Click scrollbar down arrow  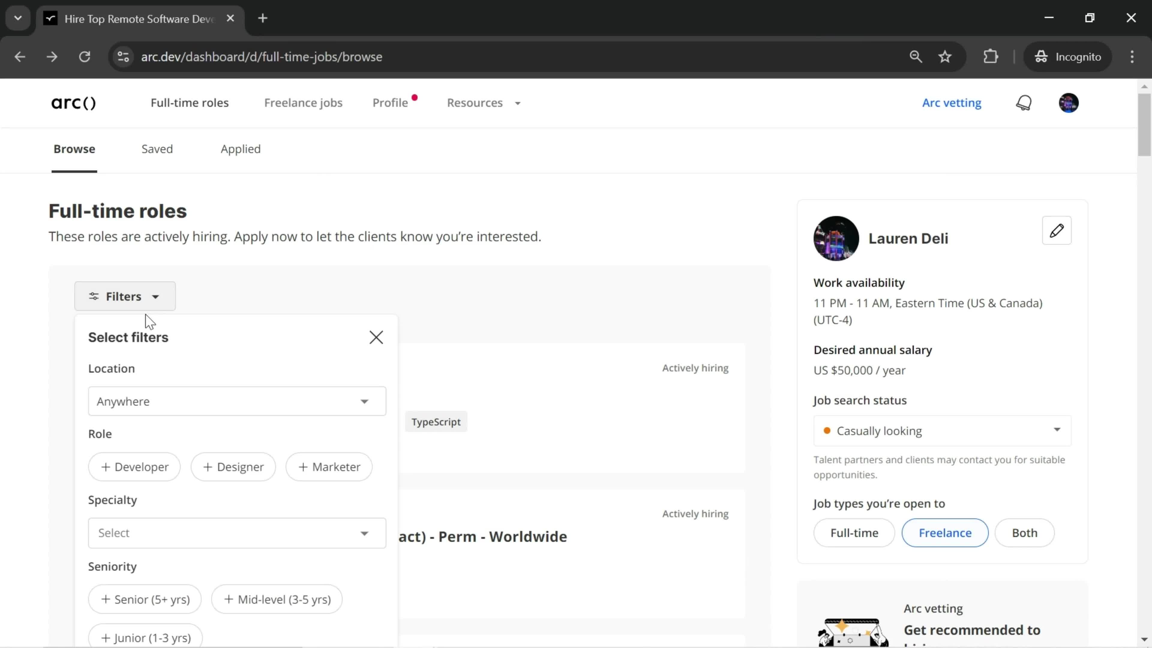click(x=1144, y=640)
